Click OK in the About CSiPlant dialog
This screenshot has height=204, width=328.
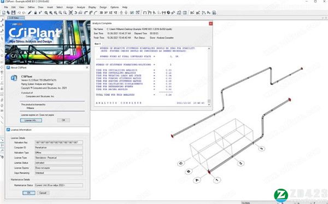(x=63, y=120)
